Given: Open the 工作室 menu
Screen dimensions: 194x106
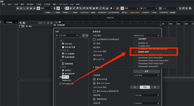Looking at the screenshot, I should coord(39,4).
